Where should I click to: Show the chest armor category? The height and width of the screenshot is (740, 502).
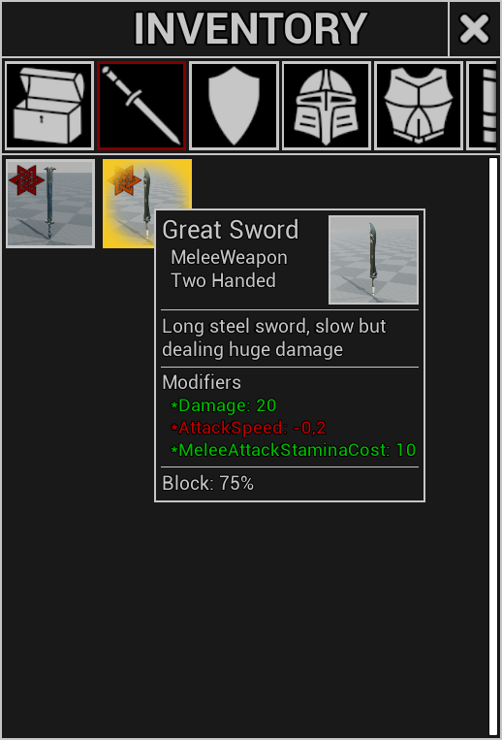[418, 106]
